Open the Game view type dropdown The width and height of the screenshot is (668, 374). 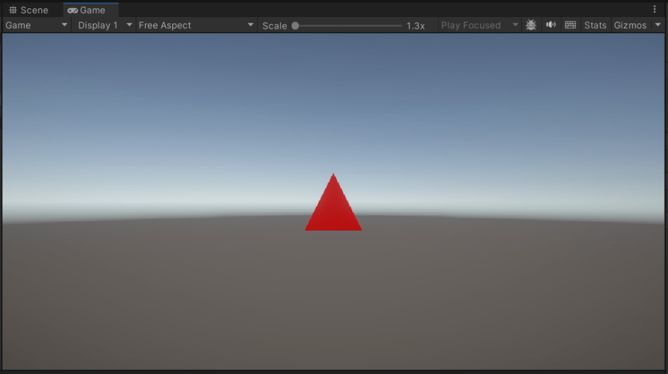37,25
